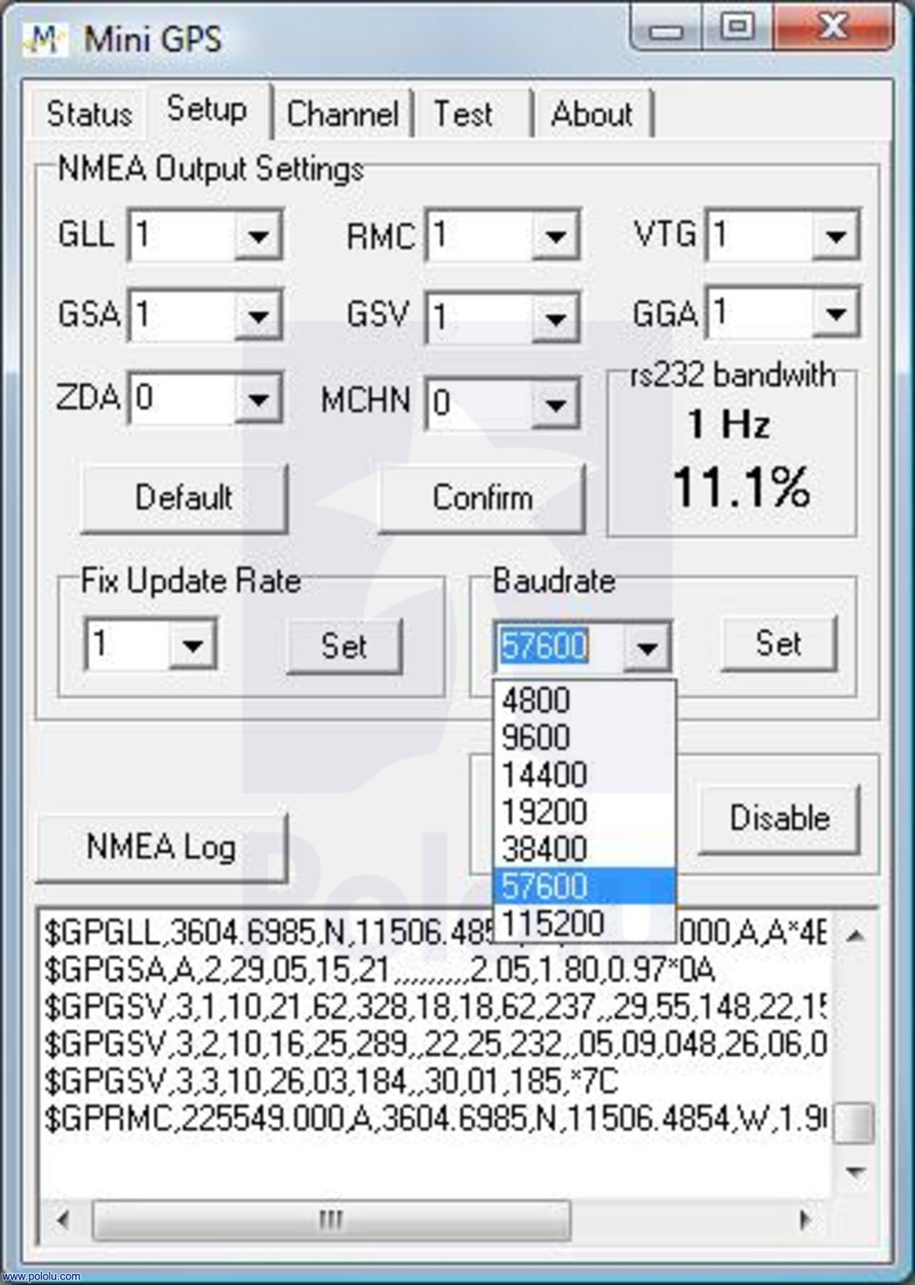
Task: Open the GLL output rate dropdown
Action: 258,237
